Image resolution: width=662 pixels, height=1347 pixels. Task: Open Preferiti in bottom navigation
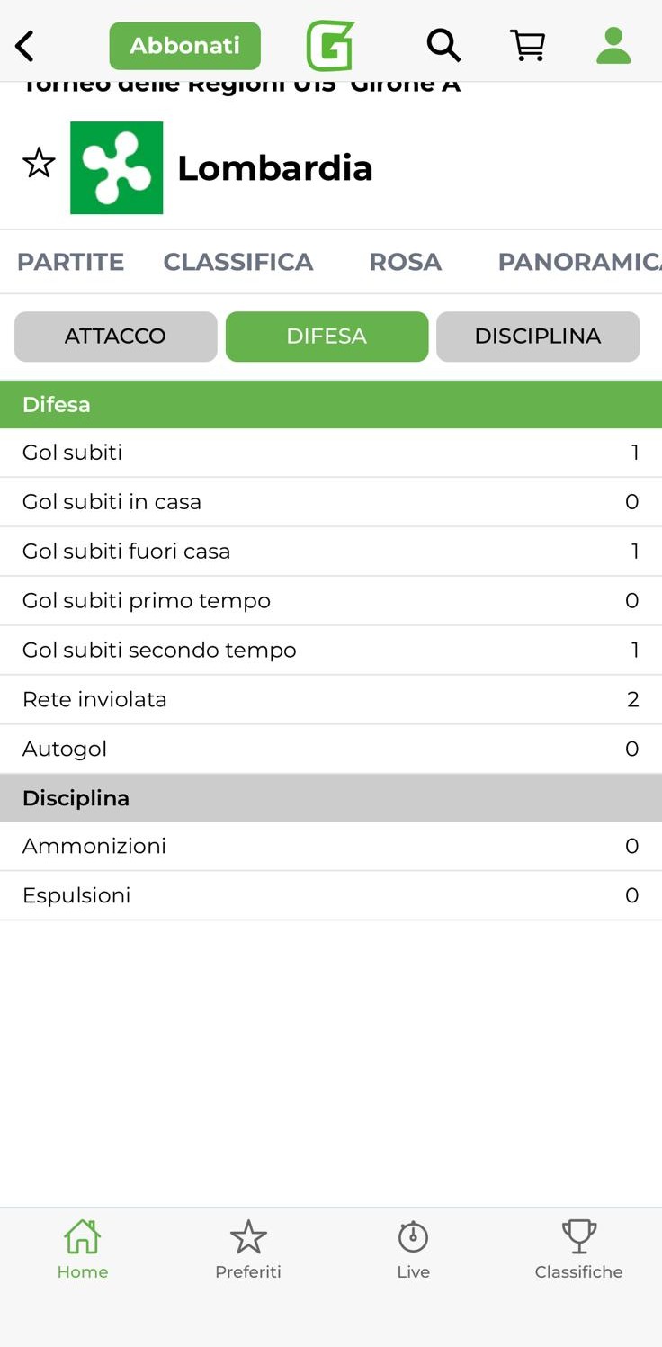coord(248,1249)
